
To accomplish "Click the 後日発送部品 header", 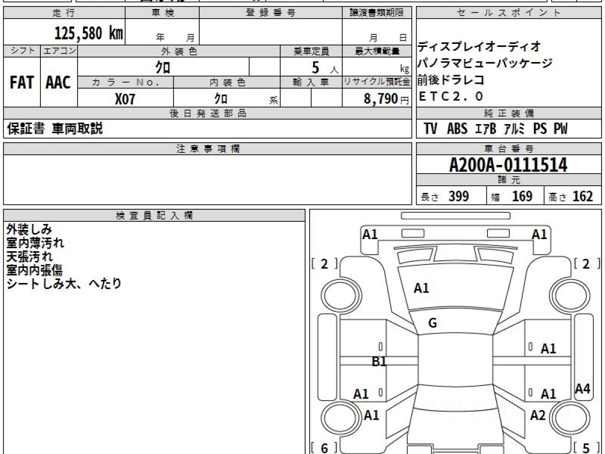I will (208, 114).
